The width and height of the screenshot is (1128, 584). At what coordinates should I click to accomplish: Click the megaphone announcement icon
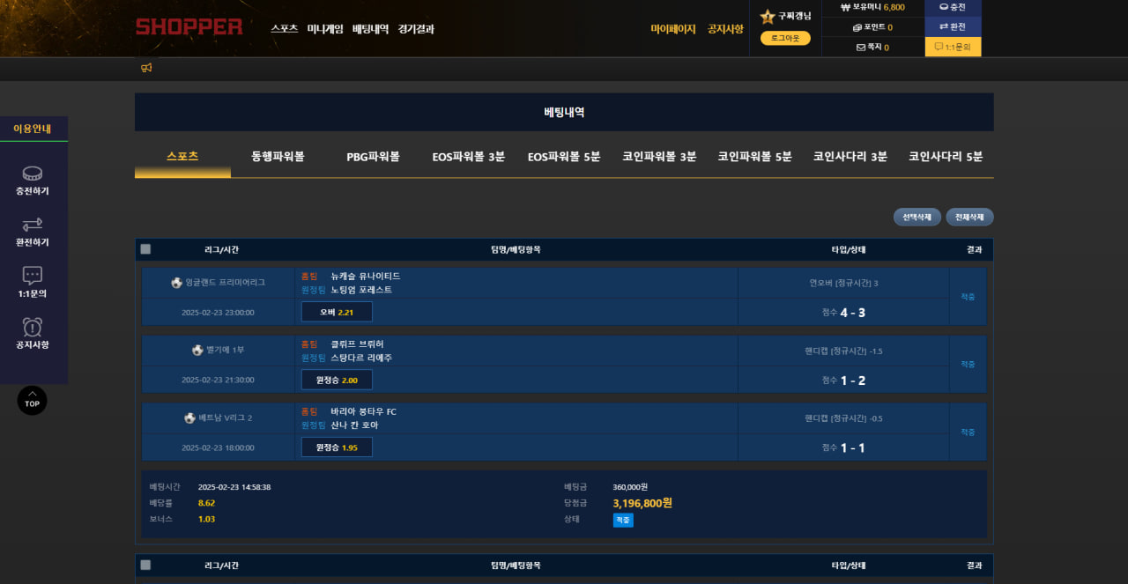pyautogui.click(x=146, y=68)
